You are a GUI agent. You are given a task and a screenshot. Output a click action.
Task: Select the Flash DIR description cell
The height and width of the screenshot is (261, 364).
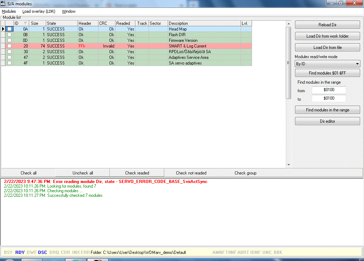pyautogui.click(x=204, y=35)
